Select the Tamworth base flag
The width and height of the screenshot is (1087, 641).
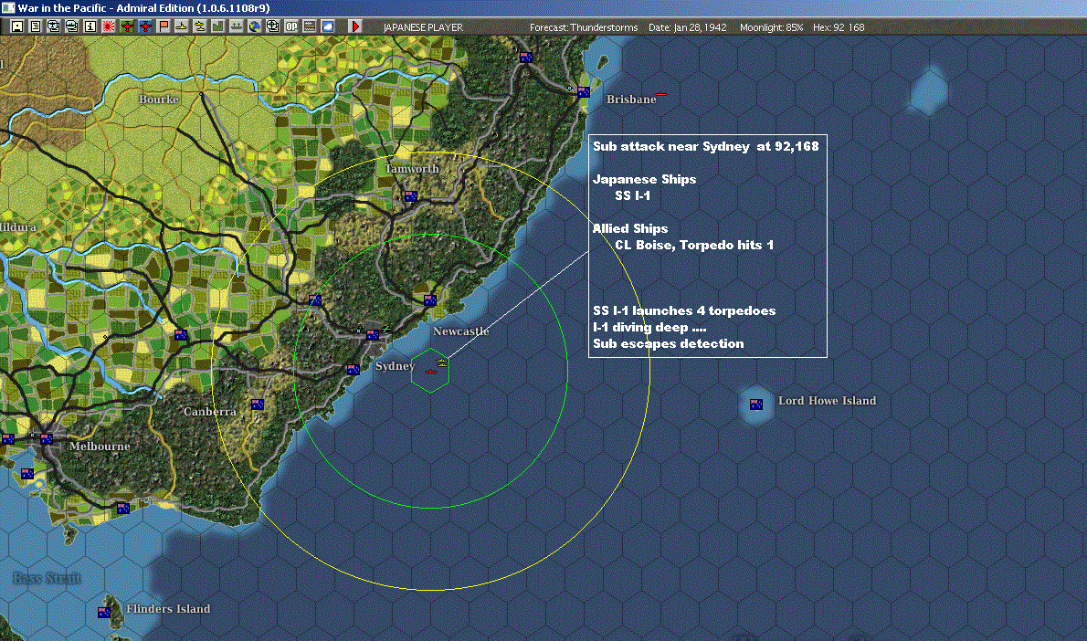[x=411, y=196]
